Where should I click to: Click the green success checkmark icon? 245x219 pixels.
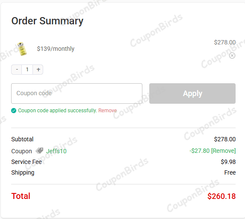[x=14, y=111]
